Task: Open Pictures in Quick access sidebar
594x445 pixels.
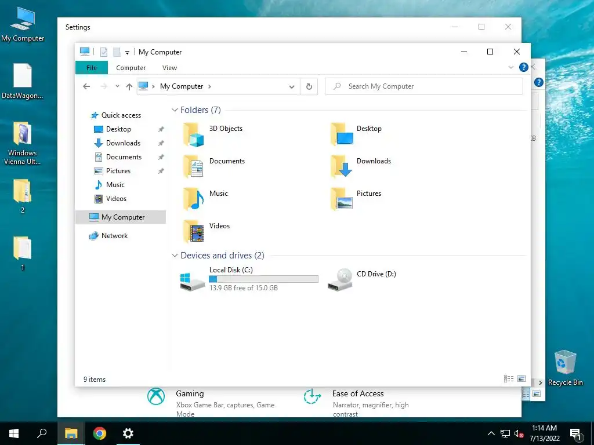Action: tap(118, 171)
